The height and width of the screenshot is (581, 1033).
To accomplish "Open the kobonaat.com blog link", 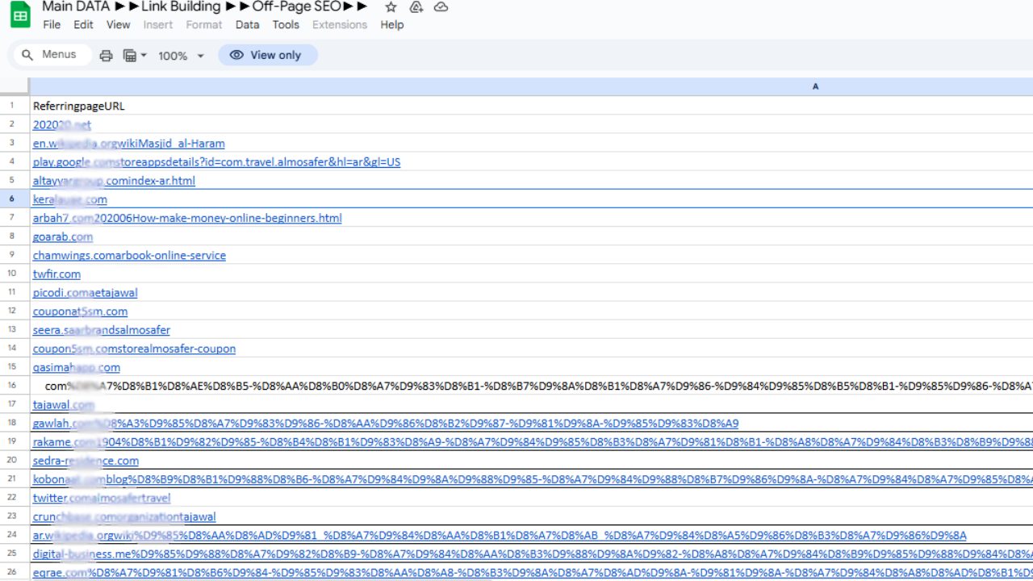I will click(533, 479).
